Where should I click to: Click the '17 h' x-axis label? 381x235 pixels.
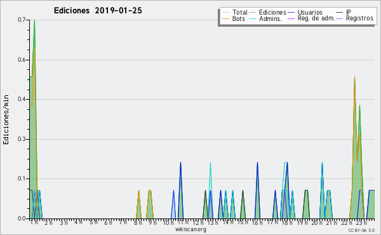[272, 222]
